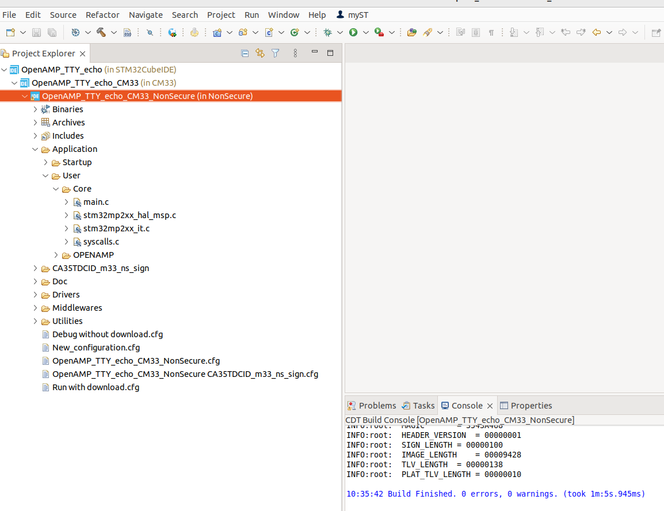Viewport: 664px width, 511px height.
Task: Select stm32mp2xx_it.c file
Action: [116, 228]
